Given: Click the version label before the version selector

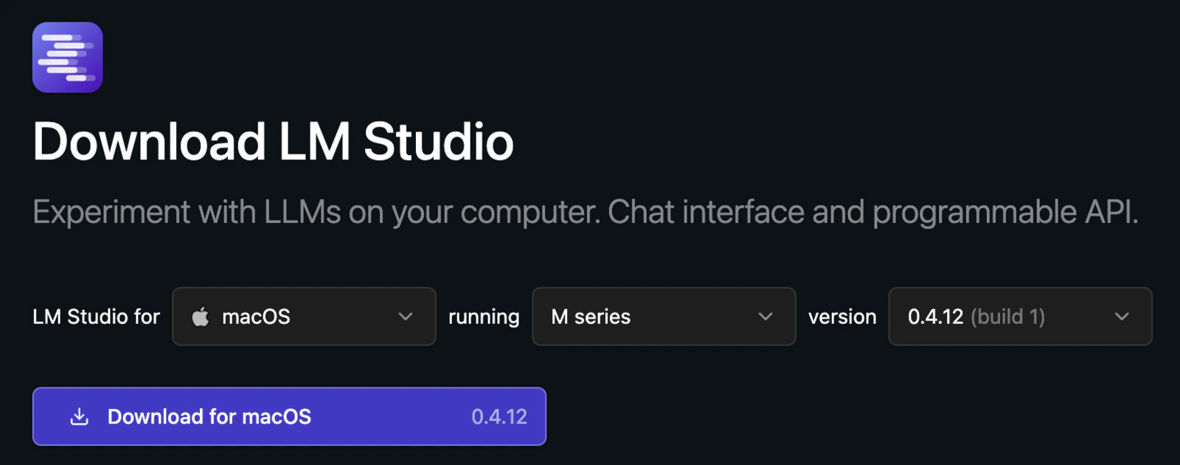Looking at the screenshot, I should point(843,317).
